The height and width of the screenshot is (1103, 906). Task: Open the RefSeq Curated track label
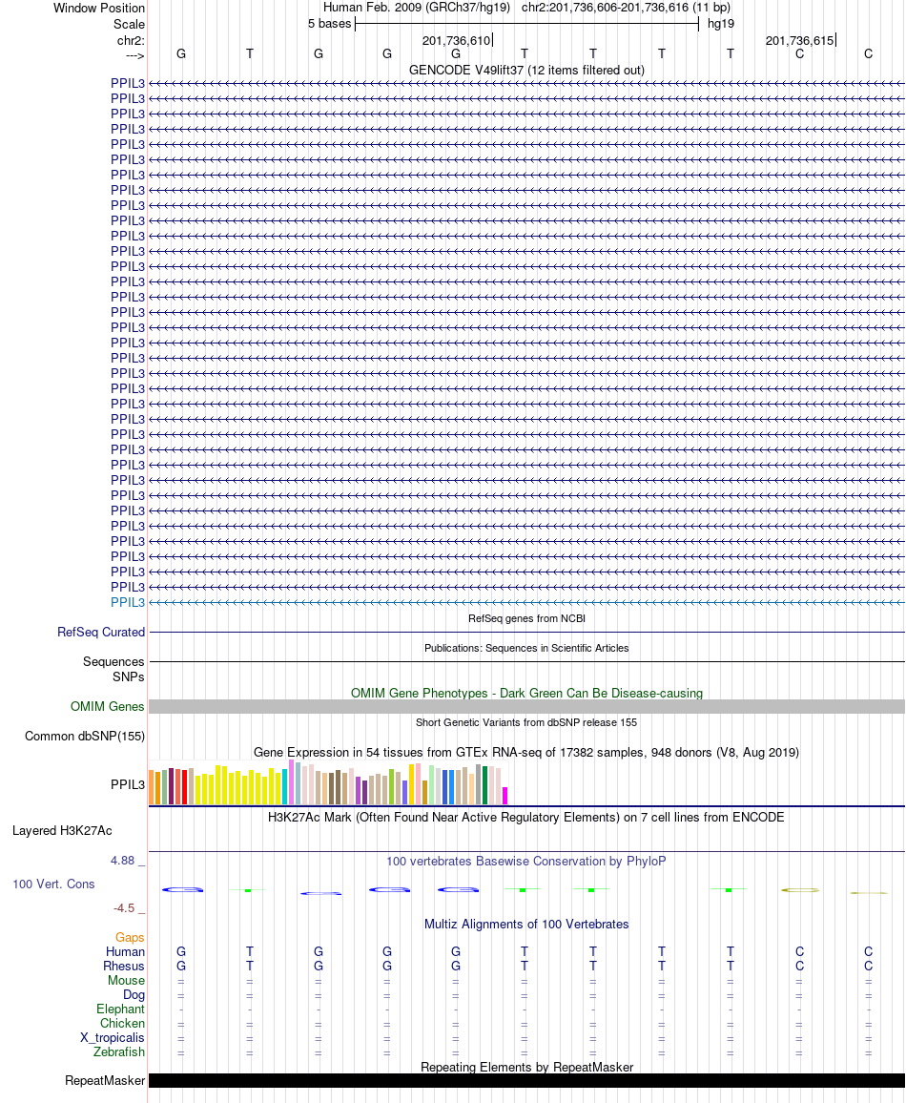(x=101, y=632)
